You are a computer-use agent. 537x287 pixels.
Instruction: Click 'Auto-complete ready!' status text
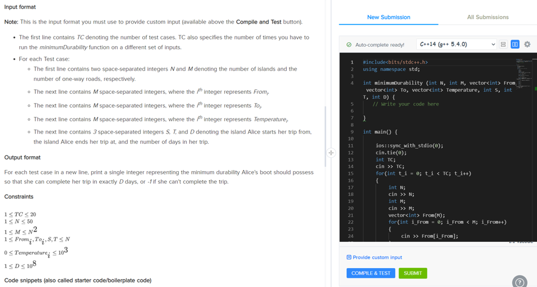[x=380, y=45]
